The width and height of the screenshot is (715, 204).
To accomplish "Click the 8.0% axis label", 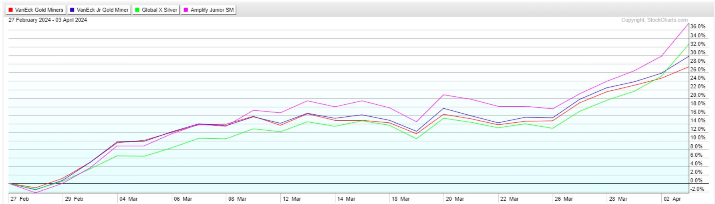I will point(697,146).
